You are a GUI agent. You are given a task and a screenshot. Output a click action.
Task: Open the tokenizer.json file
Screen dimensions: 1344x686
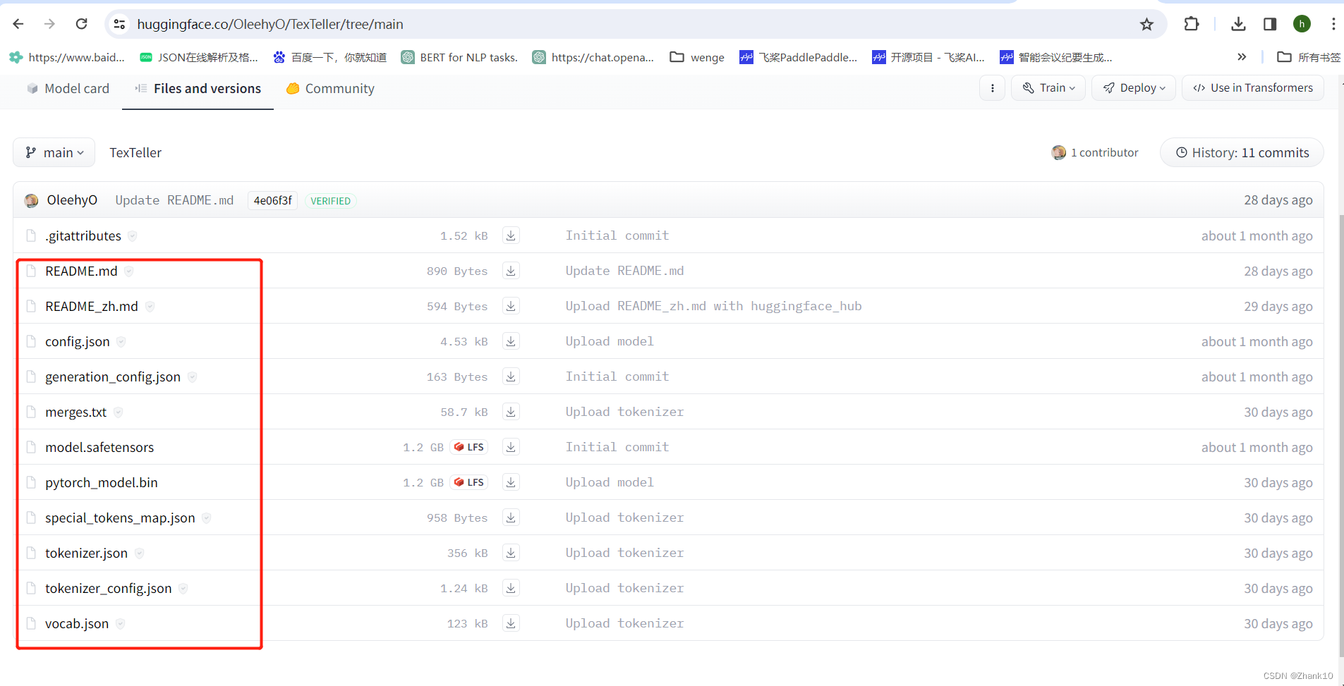[x=86, y=553]
